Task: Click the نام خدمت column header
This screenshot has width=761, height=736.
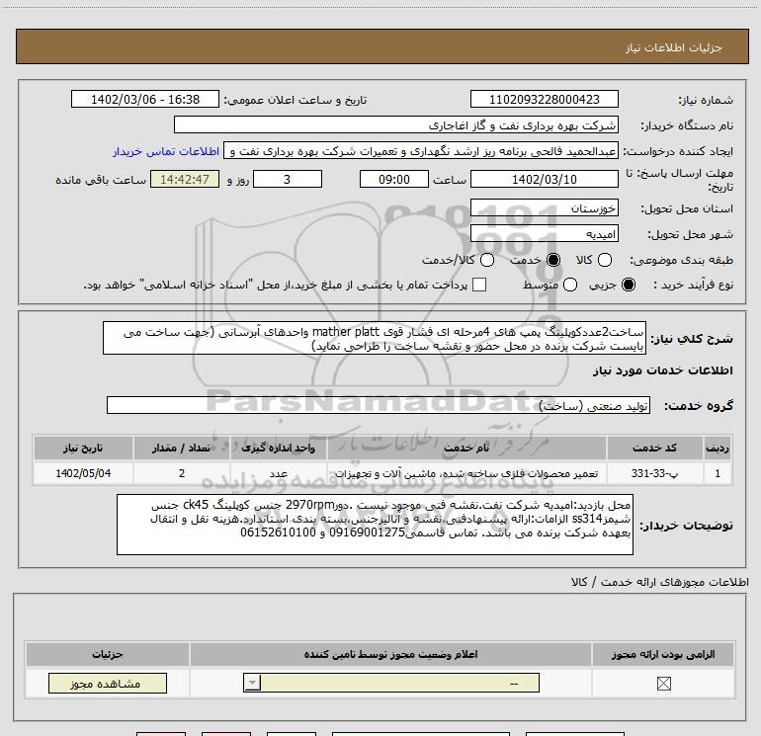Action: click(466, 448)
